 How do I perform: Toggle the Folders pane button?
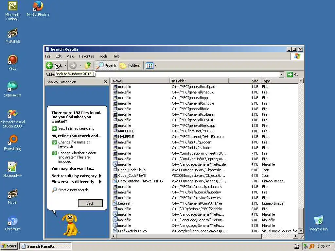pos(130,65)
